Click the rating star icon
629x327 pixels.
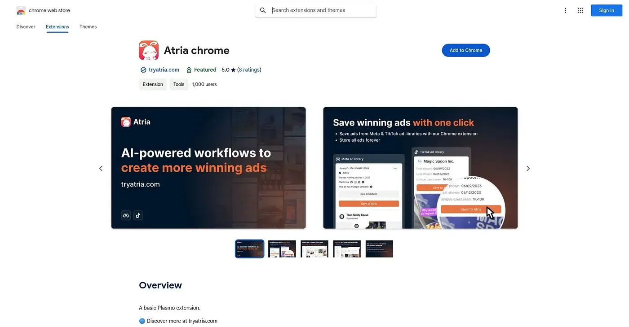coord(233,70)
